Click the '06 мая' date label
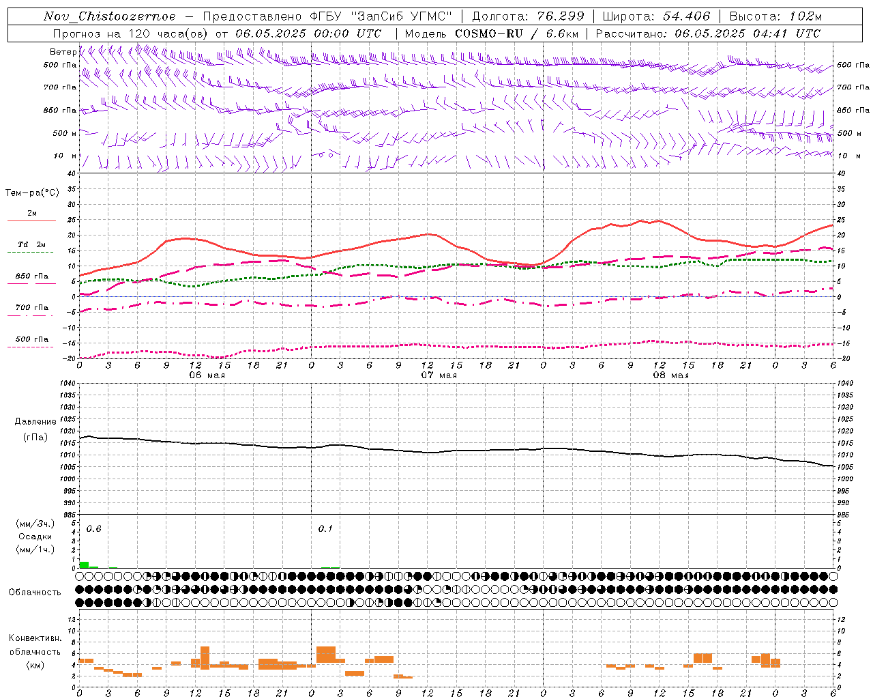Viewport: 873px width, 699px height. pyautogui.click(x=207, y=375)
